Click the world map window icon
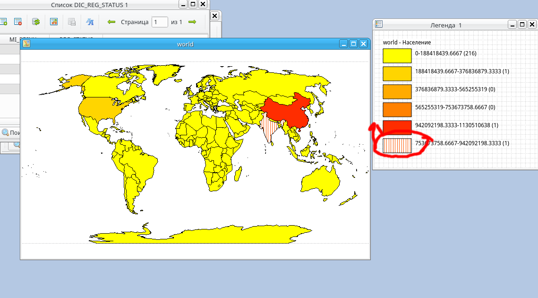Viewport: 538px width, 298px height. (x=26, y=44)
